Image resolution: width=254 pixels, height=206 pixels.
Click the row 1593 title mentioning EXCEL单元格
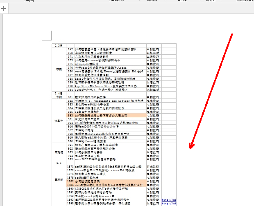click(102, 200)
